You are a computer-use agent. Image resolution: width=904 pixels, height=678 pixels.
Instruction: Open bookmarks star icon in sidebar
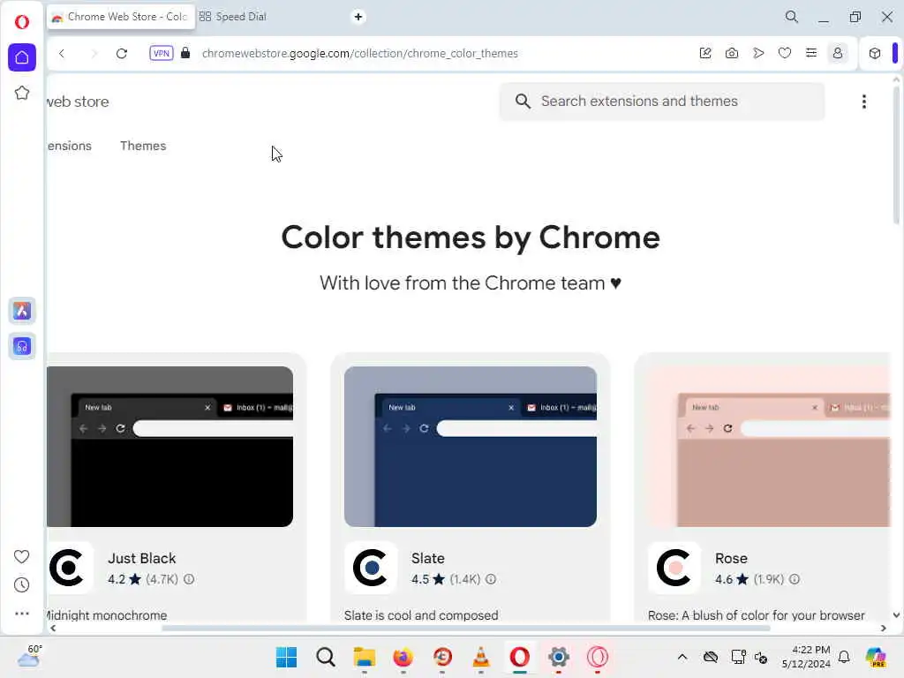coord(22,93)
